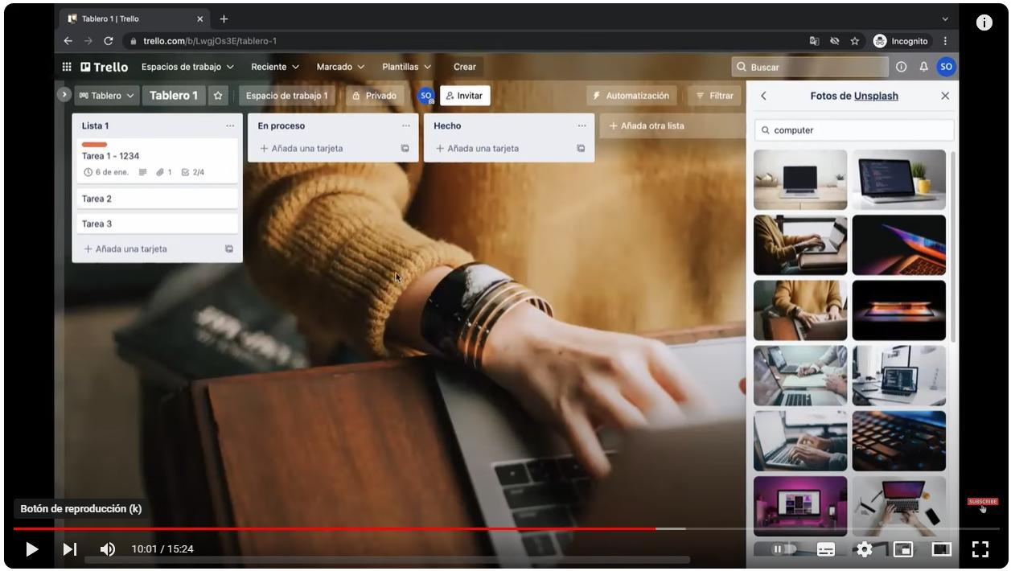Mute the video volume icon

pos(108,549)
